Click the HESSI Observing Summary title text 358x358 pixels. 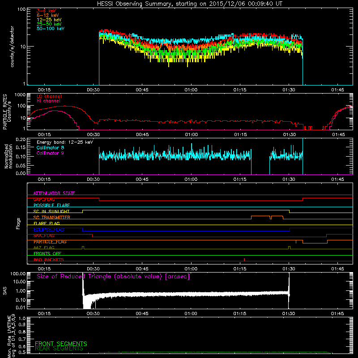(189, 4)
